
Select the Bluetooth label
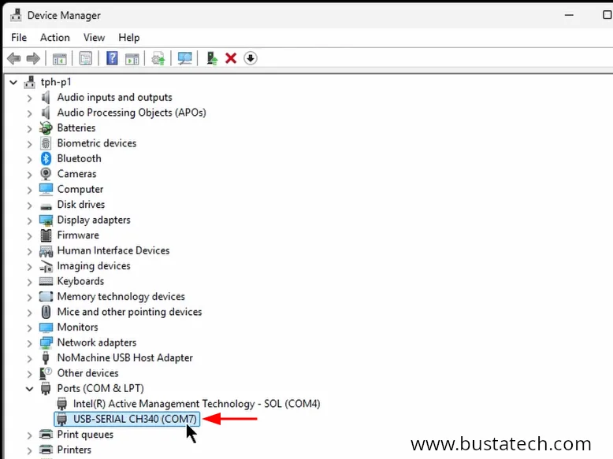pos(79,158)
